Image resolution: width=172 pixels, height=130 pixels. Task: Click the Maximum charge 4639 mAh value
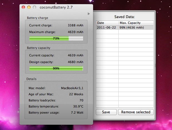(x=76, y=32)
